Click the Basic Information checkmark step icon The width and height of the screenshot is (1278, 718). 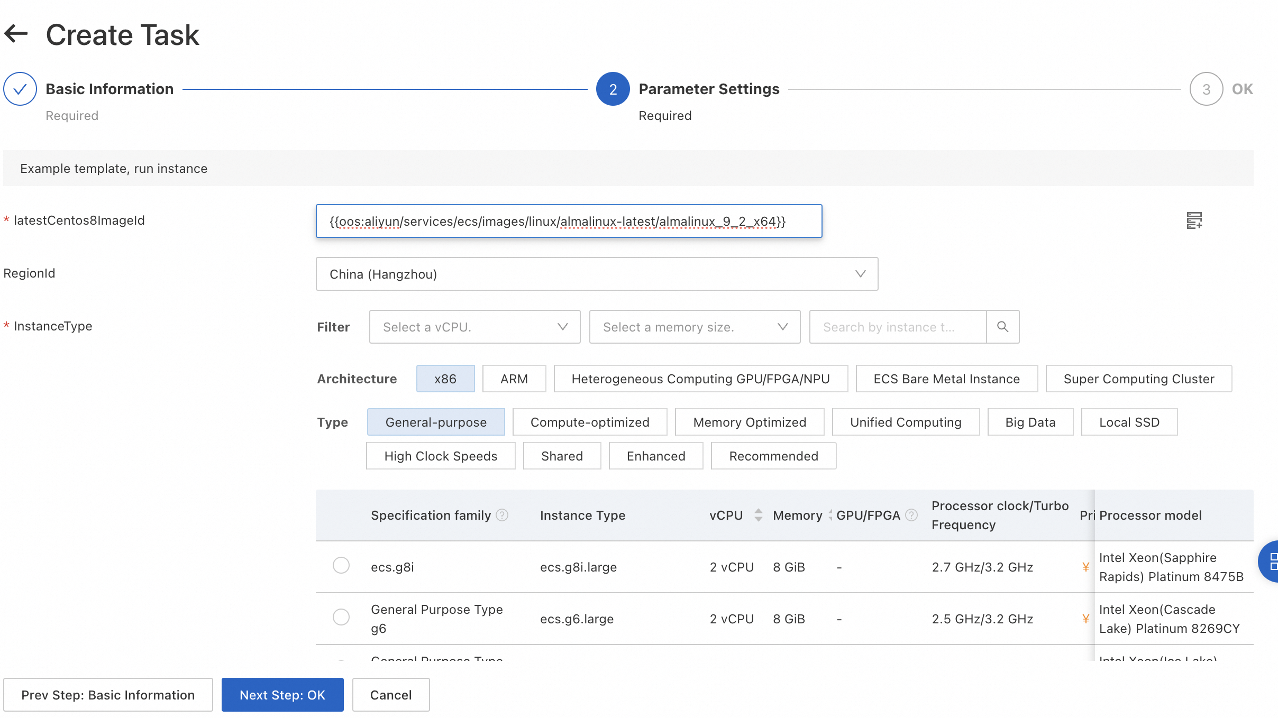pos(20,89)
